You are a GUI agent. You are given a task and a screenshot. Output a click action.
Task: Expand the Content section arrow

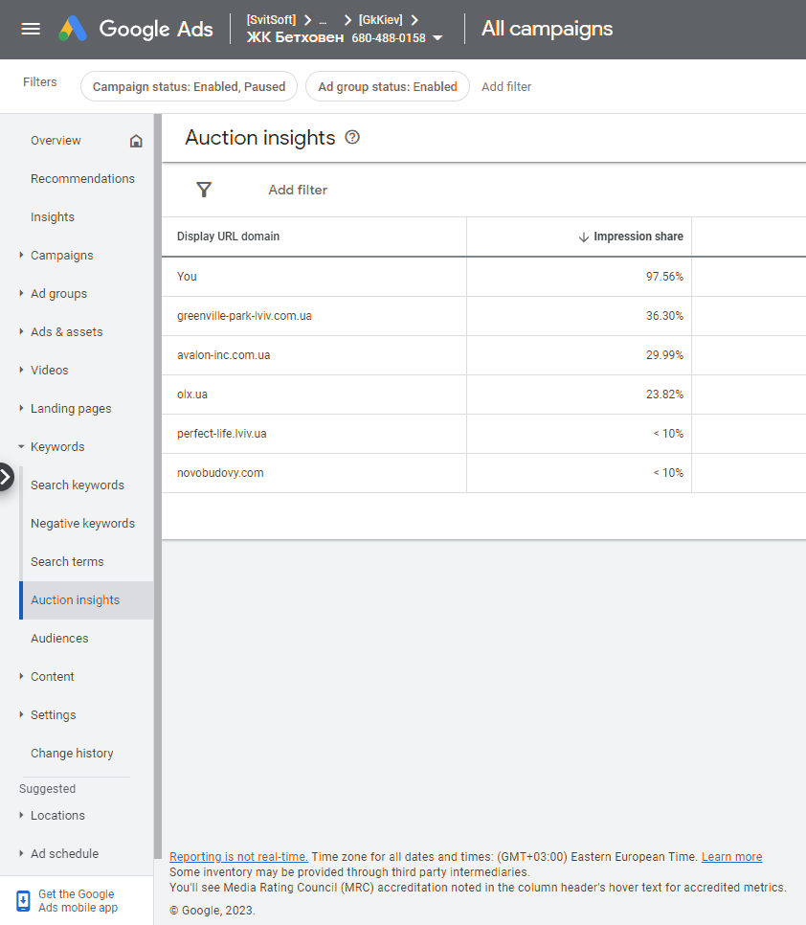point(21,676)
